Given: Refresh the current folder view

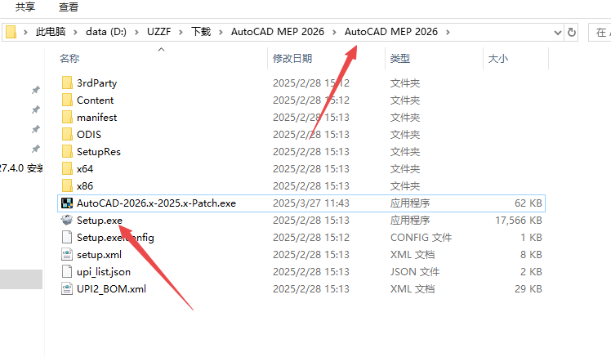Looking at the screenshot, I should [x=572, y=32].
